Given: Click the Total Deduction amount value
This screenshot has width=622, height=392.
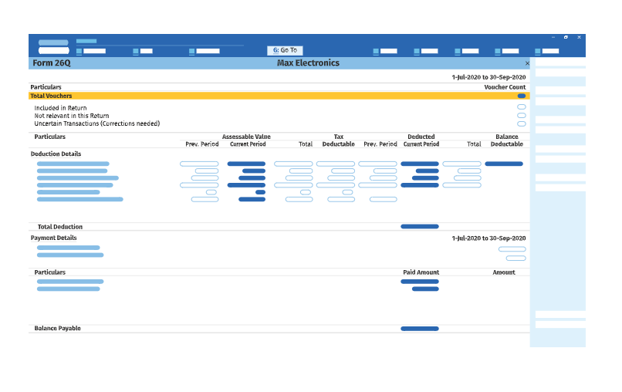Looking at the screenshot, I should (420, 227).
